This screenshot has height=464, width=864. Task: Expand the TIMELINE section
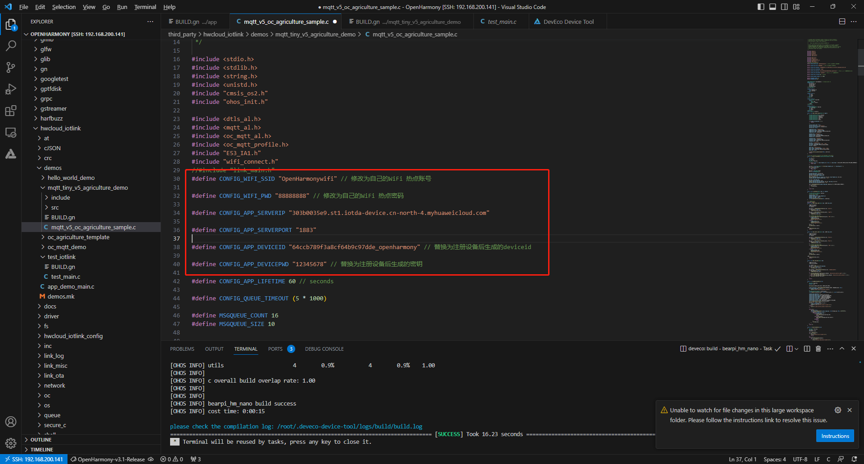click(42, 450)
